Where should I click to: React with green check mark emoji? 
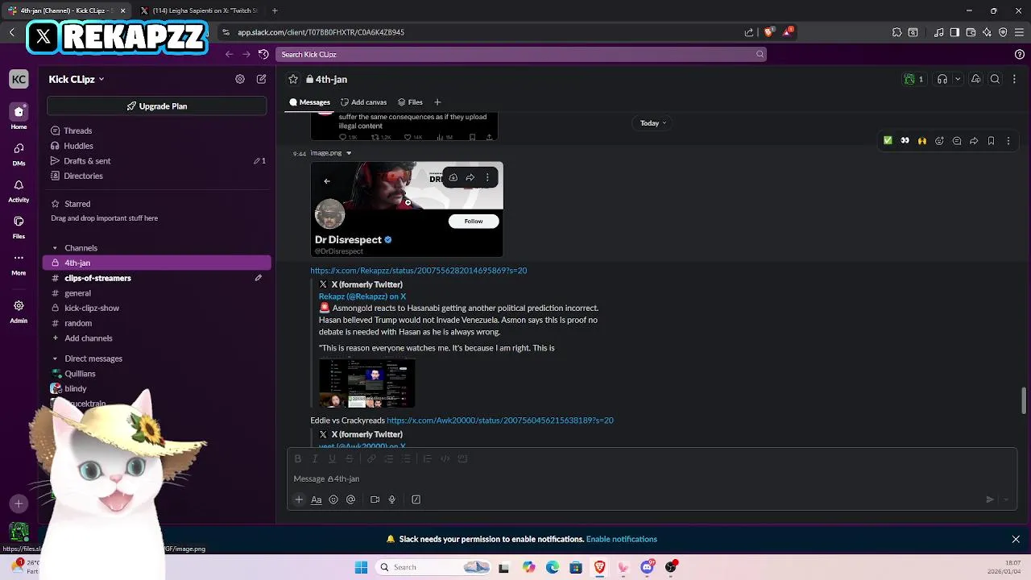tap(888, 141)
